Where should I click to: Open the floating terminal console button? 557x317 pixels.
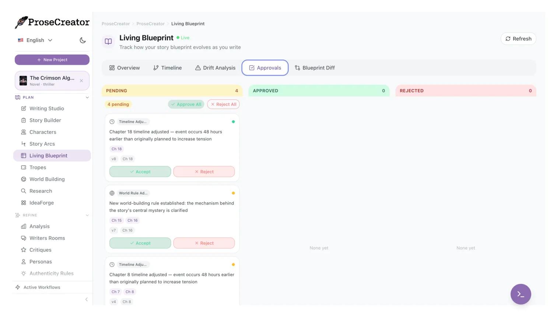click(520, 294)
